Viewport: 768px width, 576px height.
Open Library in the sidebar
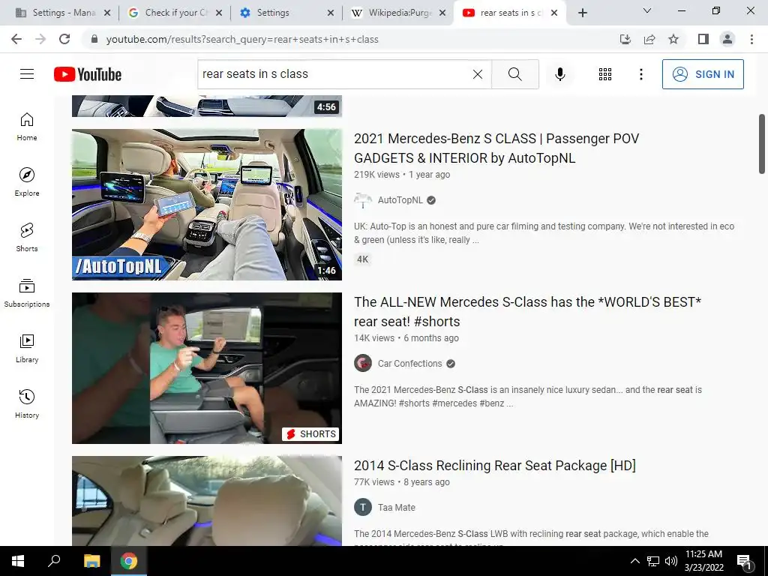click(x=27, y=348)
